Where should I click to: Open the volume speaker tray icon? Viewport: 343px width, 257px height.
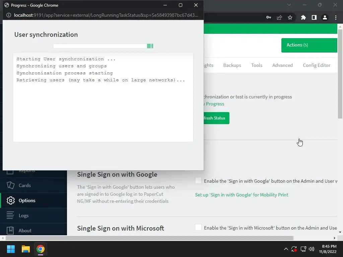[x=312, y=249]
